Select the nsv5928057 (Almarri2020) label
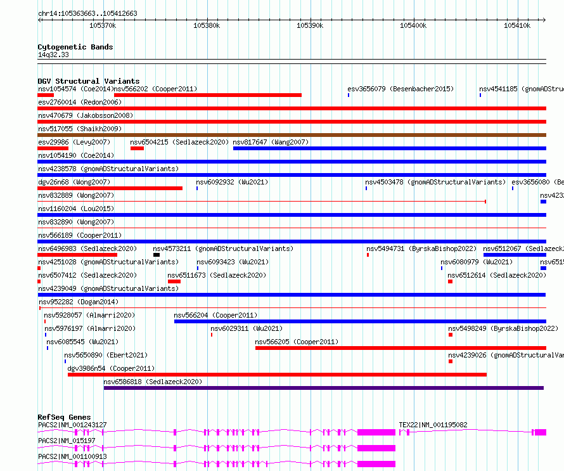 [x=89, y=315]
